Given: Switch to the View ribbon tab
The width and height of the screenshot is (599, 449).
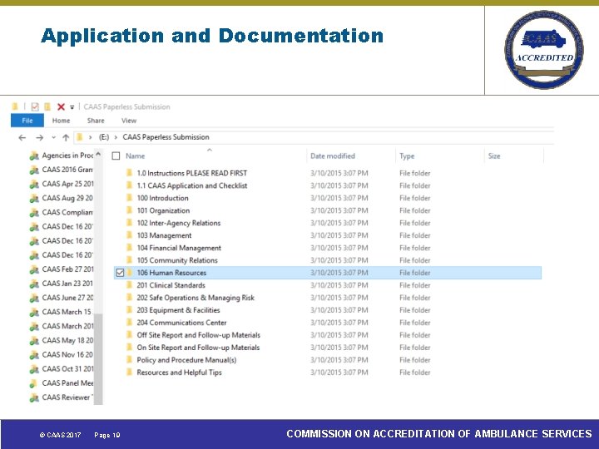Looking at the screenshot, I should [x=129, y=121].
